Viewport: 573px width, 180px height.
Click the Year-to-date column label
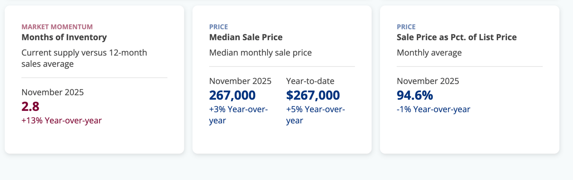310,81
